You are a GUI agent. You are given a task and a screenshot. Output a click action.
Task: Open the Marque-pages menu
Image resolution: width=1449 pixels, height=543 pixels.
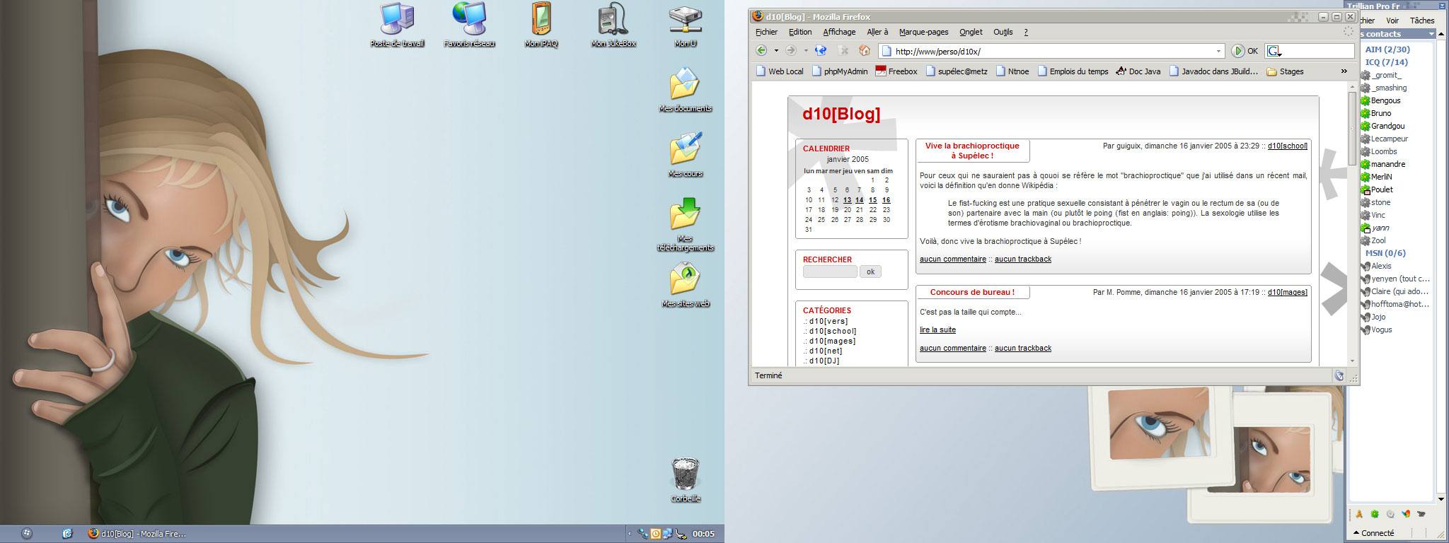(x=923, y=32)
